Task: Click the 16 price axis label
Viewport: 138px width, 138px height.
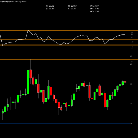Action: click(x=131, y=104)
